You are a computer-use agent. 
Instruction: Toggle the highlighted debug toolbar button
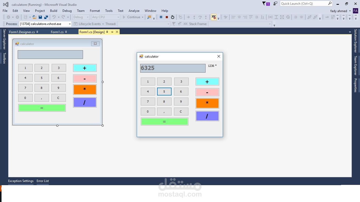(214, 17)
